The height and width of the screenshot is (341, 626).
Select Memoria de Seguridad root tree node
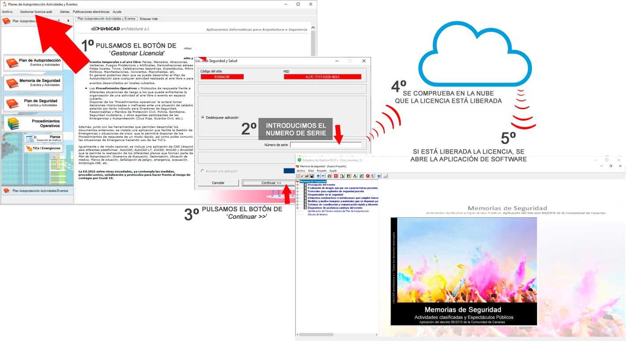click(313, 182)
